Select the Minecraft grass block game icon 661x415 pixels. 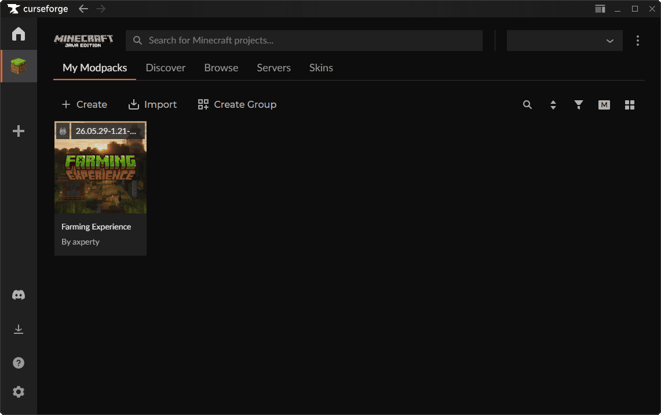click(19, 66)
